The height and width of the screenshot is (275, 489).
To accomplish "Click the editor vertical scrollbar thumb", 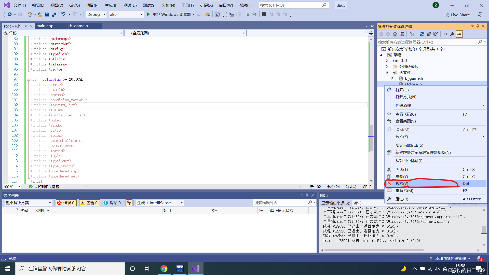I will (x=371, y=137).
